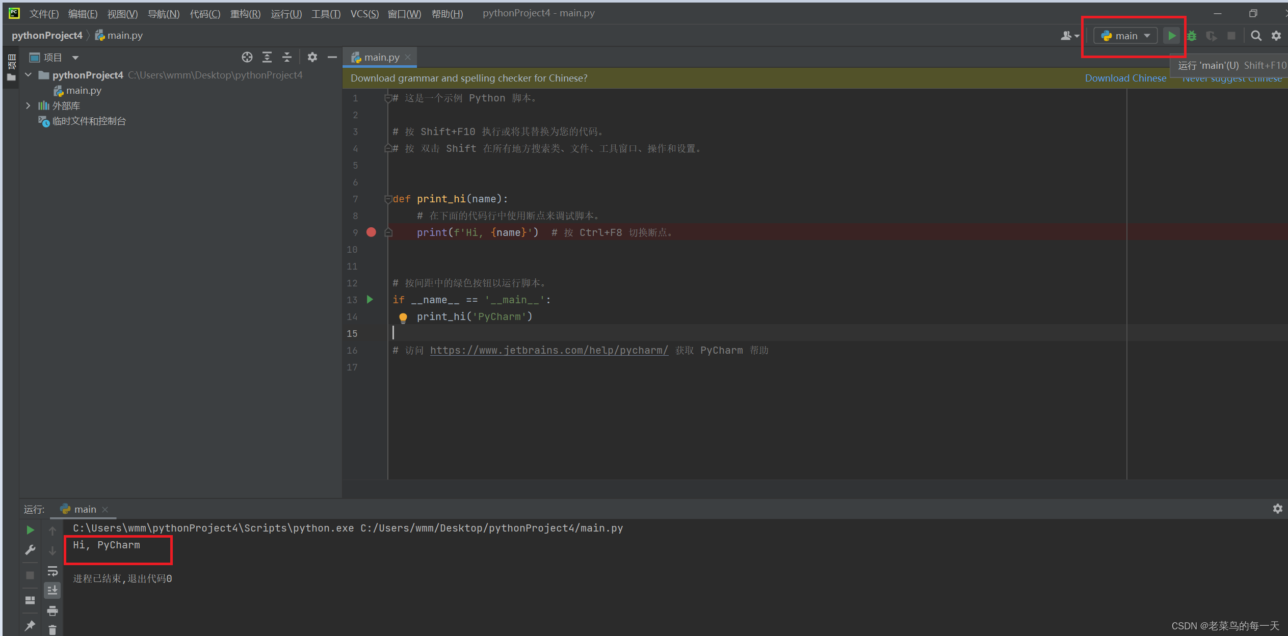Toggle soft-wrap in run console
The width and height of the screenshot is (1288, 636).
(x=52, y=571)
